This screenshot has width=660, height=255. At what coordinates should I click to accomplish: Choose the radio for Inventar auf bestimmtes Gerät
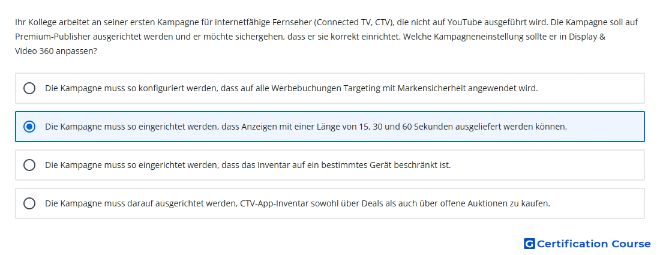[29, 165]
